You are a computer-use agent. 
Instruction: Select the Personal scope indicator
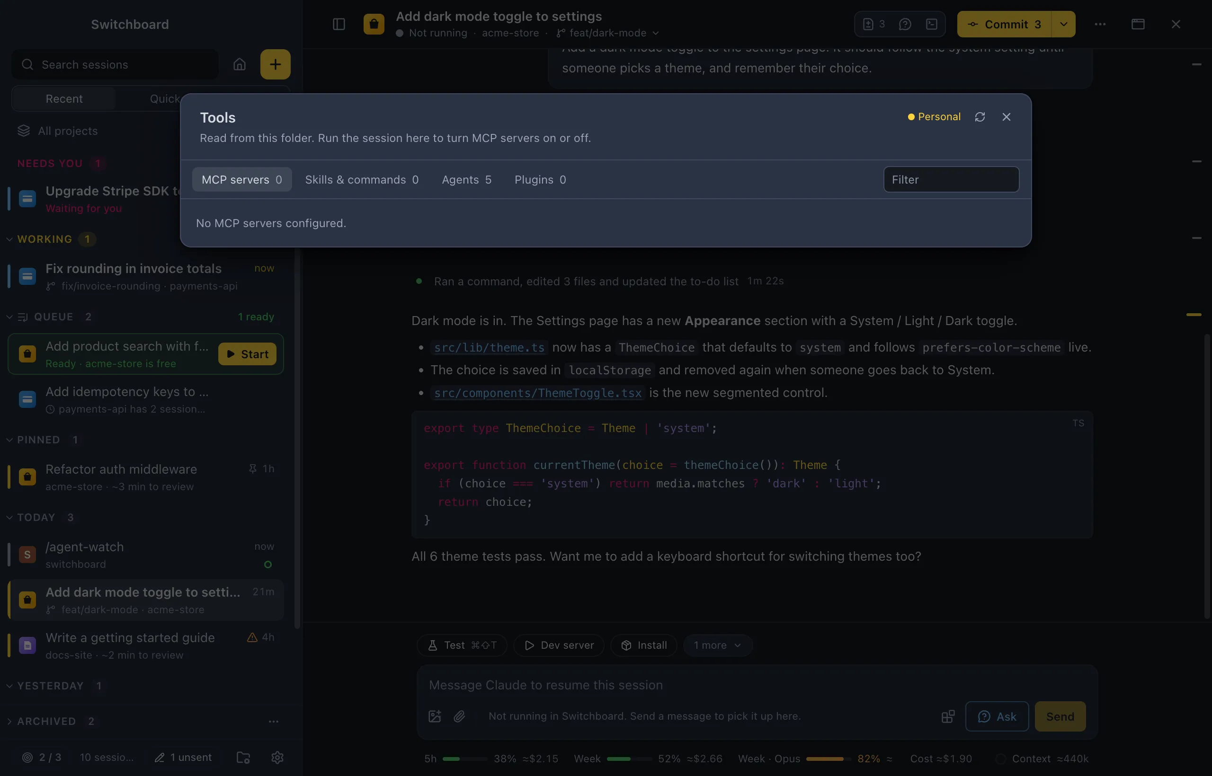pos(934,117)
